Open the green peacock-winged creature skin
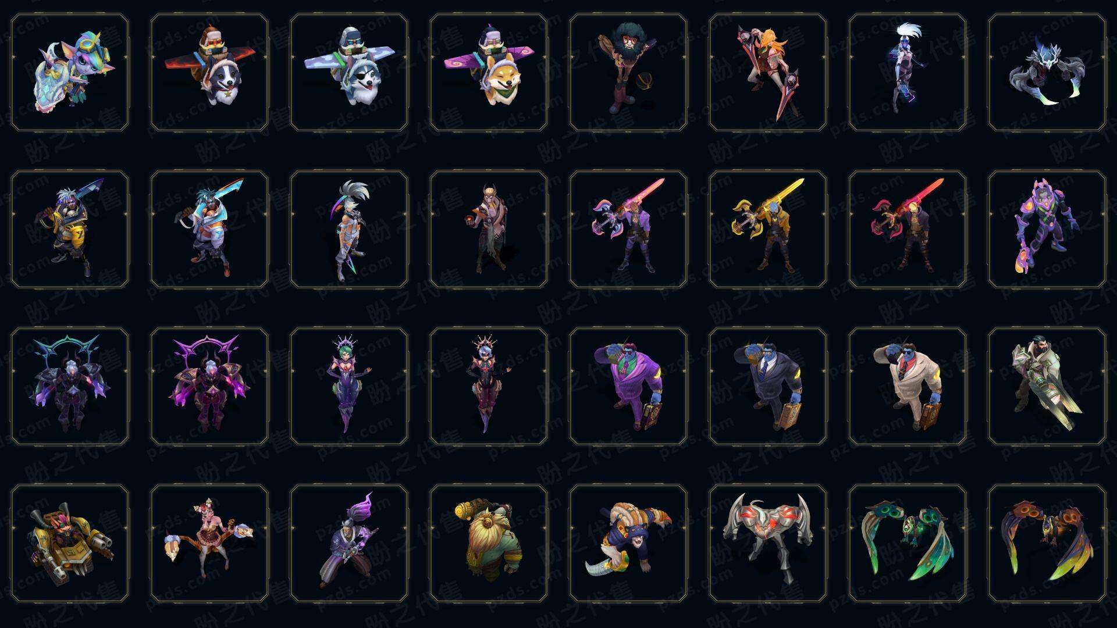Viewport: 1117px width, 628px height. (x=908, y=544)
